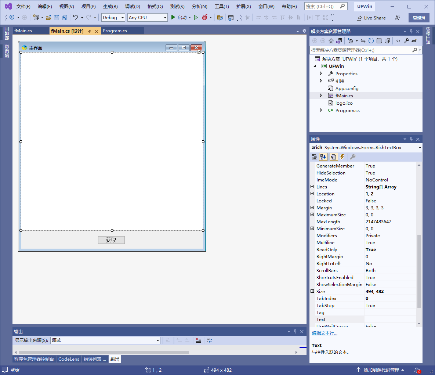The image size is (435, 375).
Task: Expand the Program.cs tree node
Action: tap(321, 110)
